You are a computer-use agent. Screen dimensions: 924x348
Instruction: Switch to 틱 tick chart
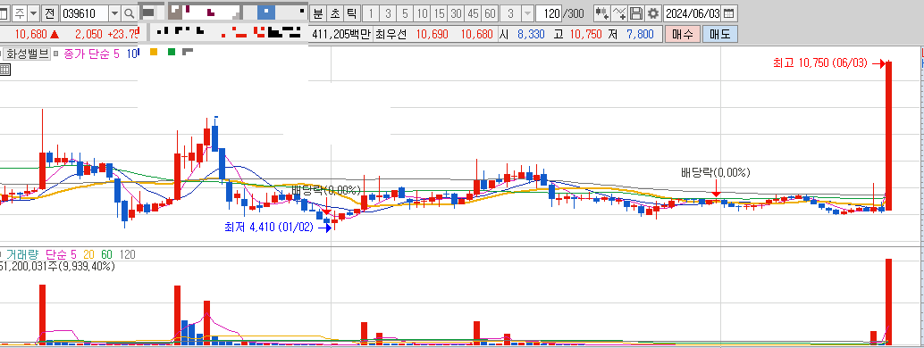coord(352,13)
